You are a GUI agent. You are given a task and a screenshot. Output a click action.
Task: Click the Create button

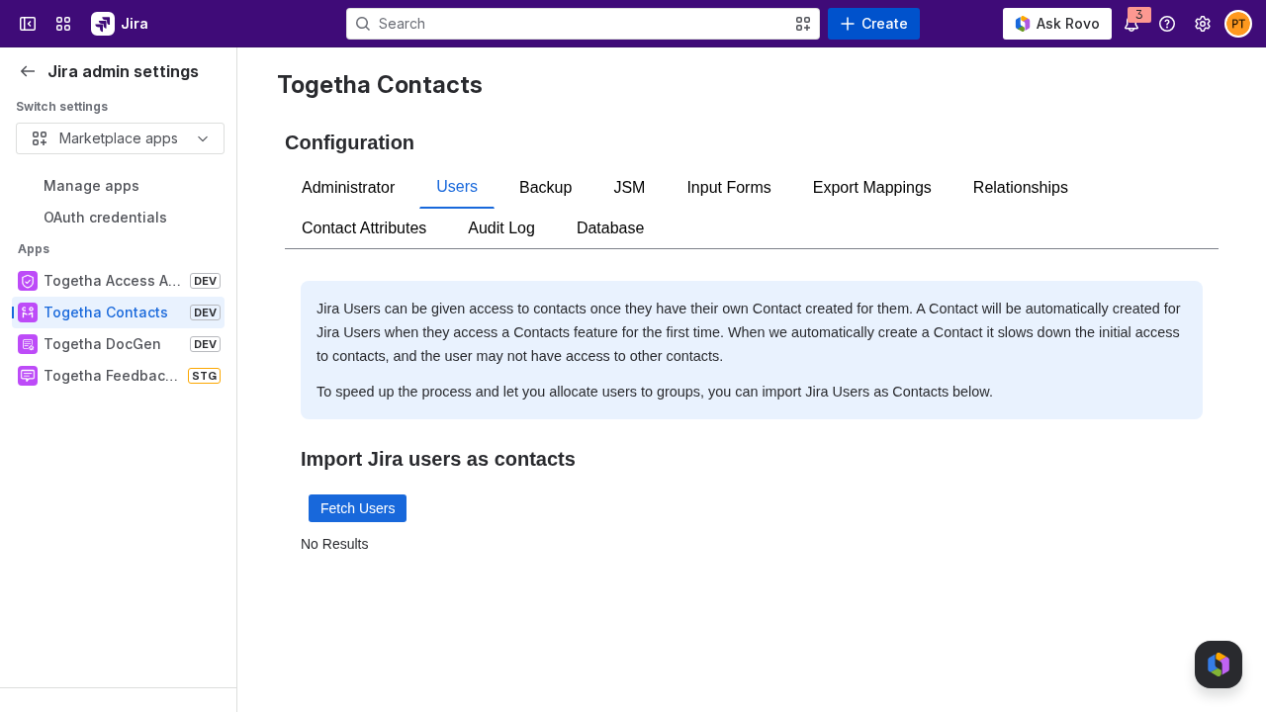[x=873, y=24]
